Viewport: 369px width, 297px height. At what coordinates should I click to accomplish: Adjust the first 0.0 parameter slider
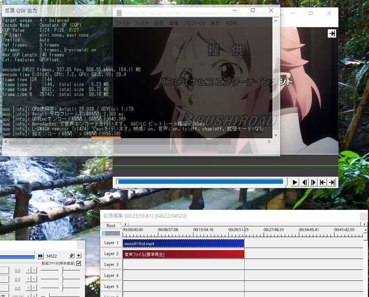tap(61, 270)
